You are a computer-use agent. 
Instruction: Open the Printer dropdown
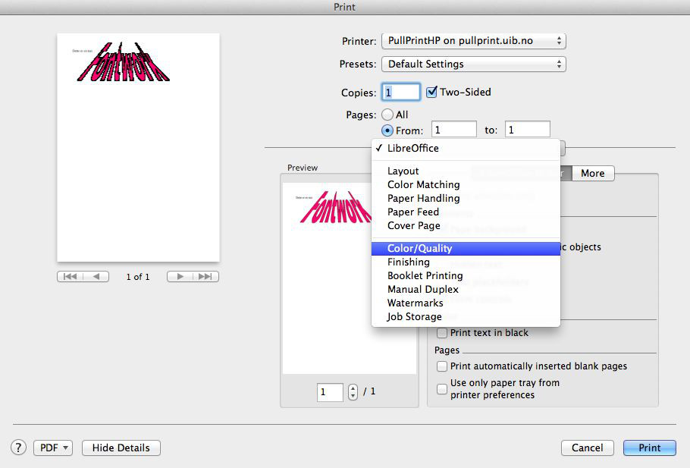click(474, 41)
